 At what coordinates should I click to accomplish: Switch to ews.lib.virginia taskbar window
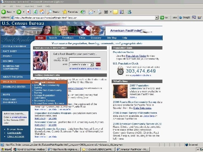coord(63,149)
